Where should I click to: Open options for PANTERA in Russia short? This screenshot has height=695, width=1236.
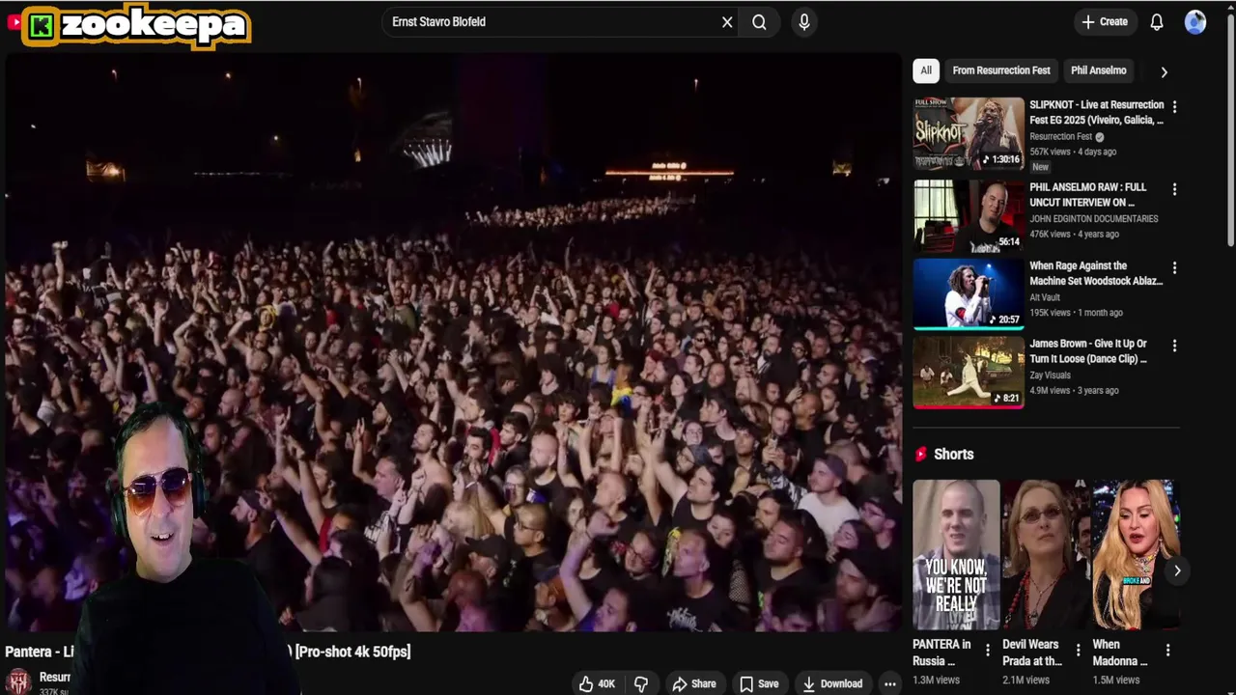pyautogui.click(x=987, y=651)
